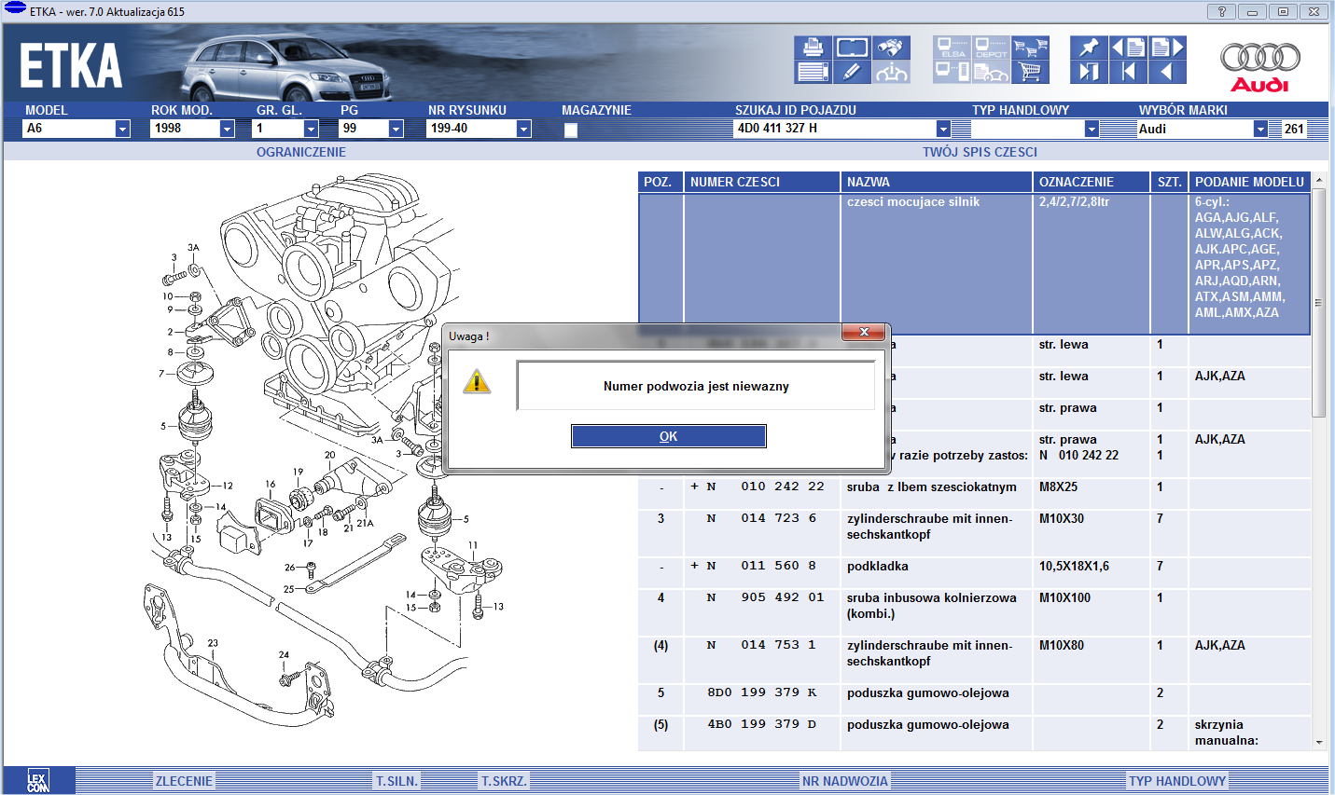The height and width of the screenshot is (795, 1335).
Task: Click the help question mark in title bar
Action: [x=1221, y=11]
